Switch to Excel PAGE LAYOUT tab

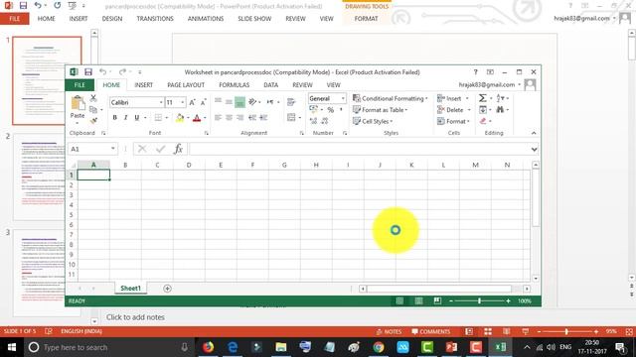tap(186, 85)
